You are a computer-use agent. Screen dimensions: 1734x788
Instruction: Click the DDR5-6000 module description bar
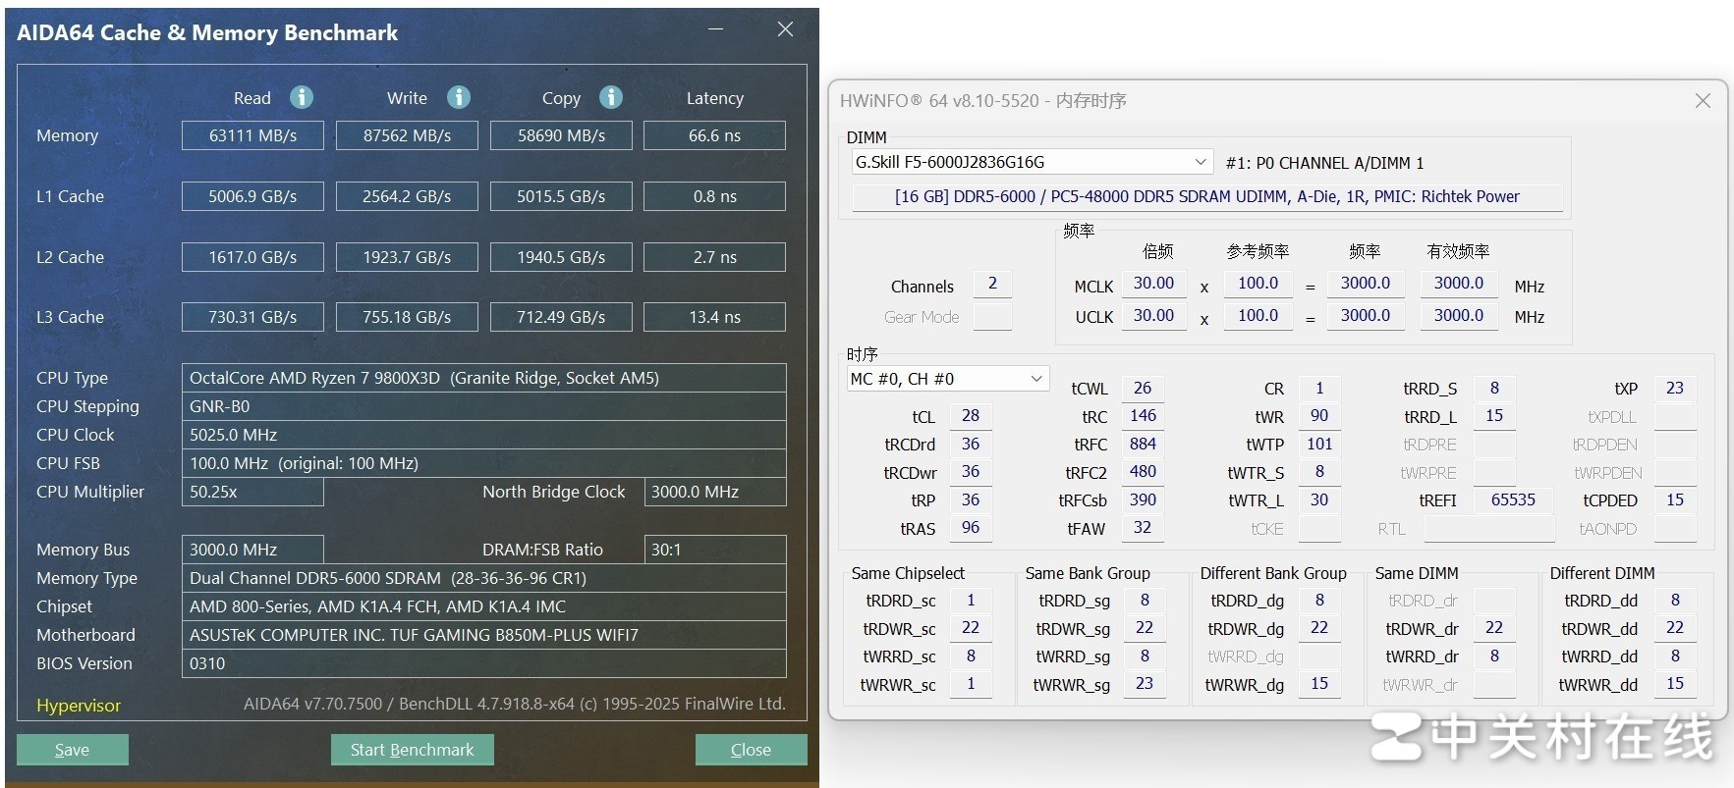pos(1206,197)
